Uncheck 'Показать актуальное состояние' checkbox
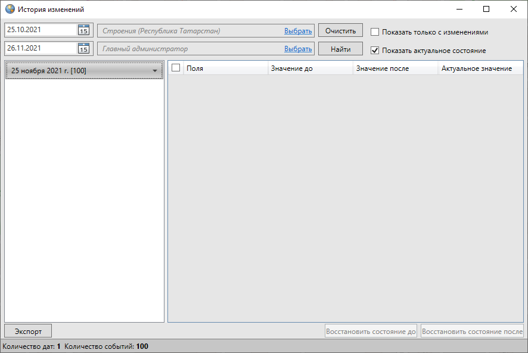The width and height of the screenshot is (528, 353). (x=375, y=51)
